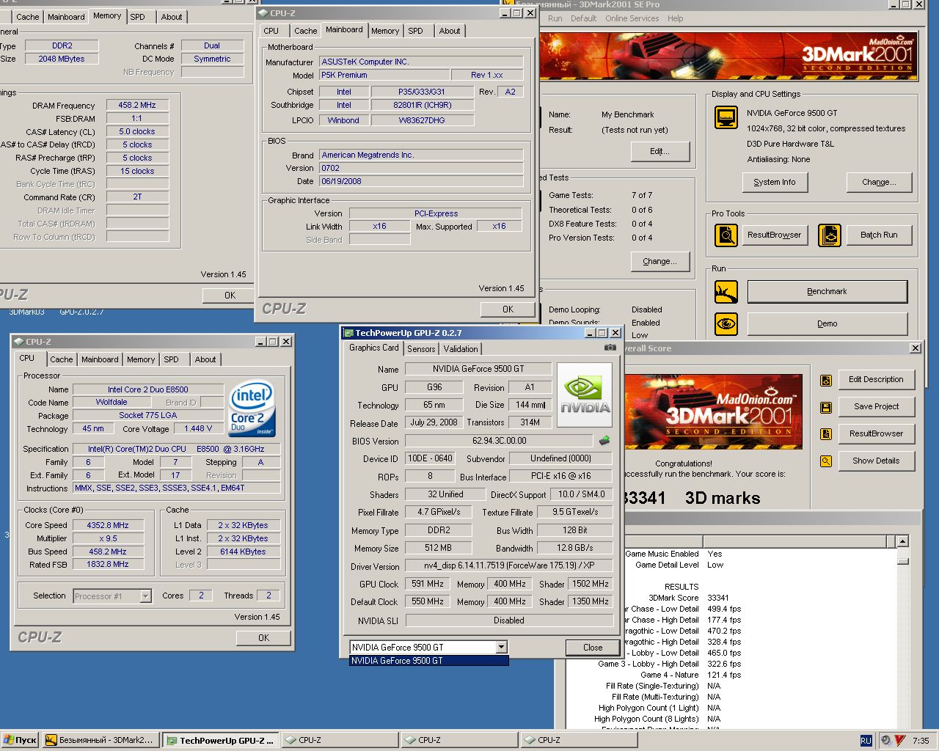Click the small icon beside ResultBrowser in score window
The width and height of the screenshot is (939, 751).
click(x=826, y=434)
